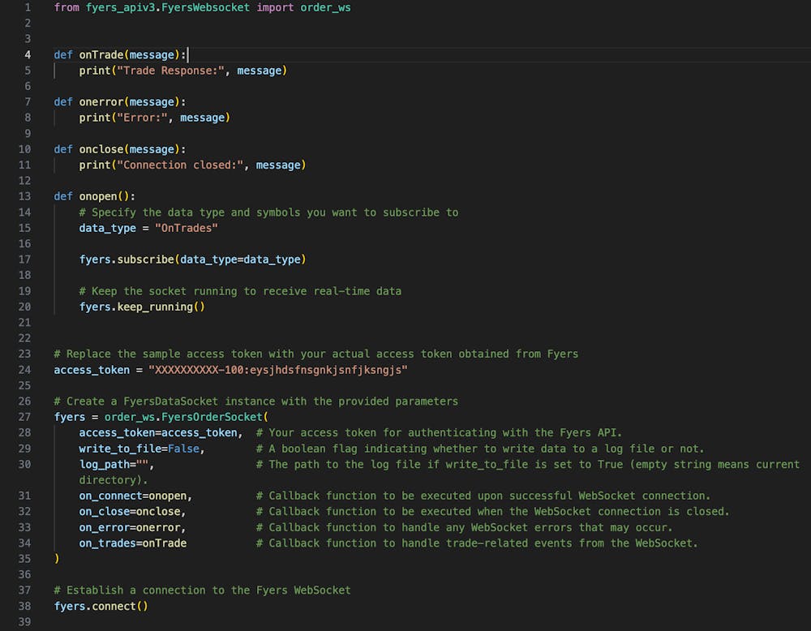Click the closing parenthesis on line 35
Image resolution: width=811 pixels, height=631 pixels.
(x=55, y=558)
